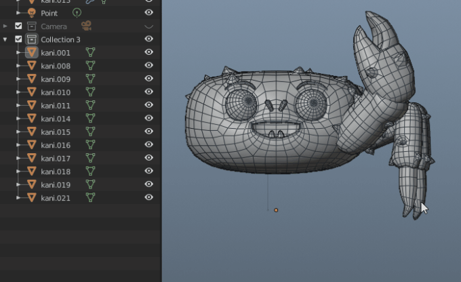Select the "Collection 3" name
The image size is (461, 282).
(x=60, y=39)
